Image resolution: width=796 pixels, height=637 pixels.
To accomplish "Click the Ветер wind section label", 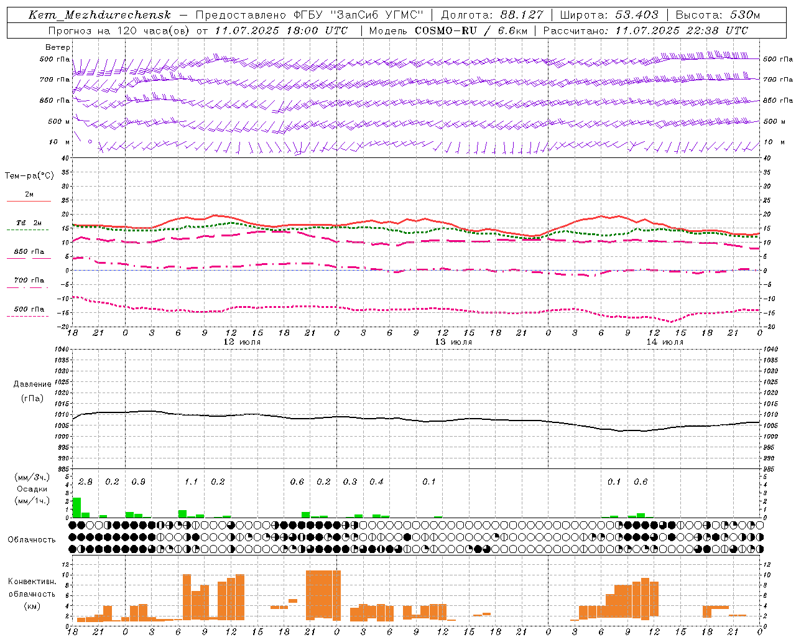I will coord(58,47).
